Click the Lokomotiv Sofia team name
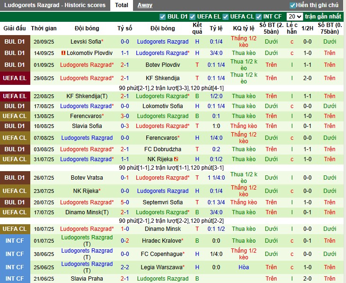This screenshot has height=283, width=346. point(163,106)
